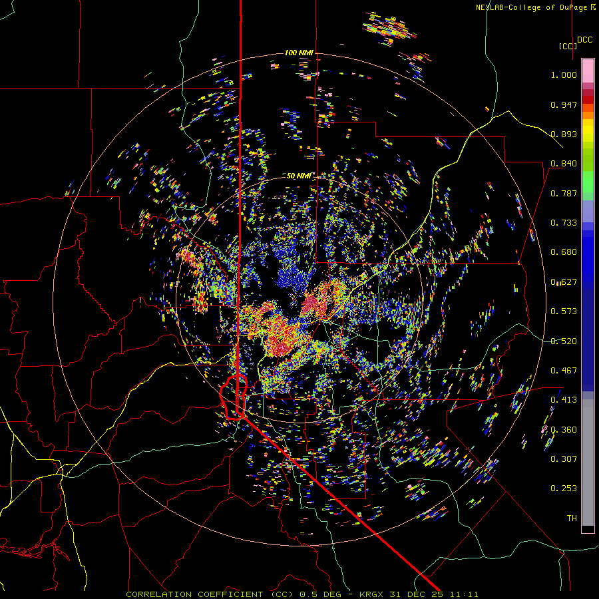Click the 0.573 legend value
599x599 pixels.
pyautogui.click(x=564, y=311)
